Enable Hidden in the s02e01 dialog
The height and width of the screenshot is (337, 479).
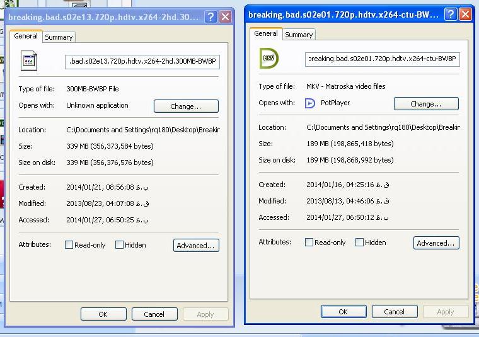359,243
